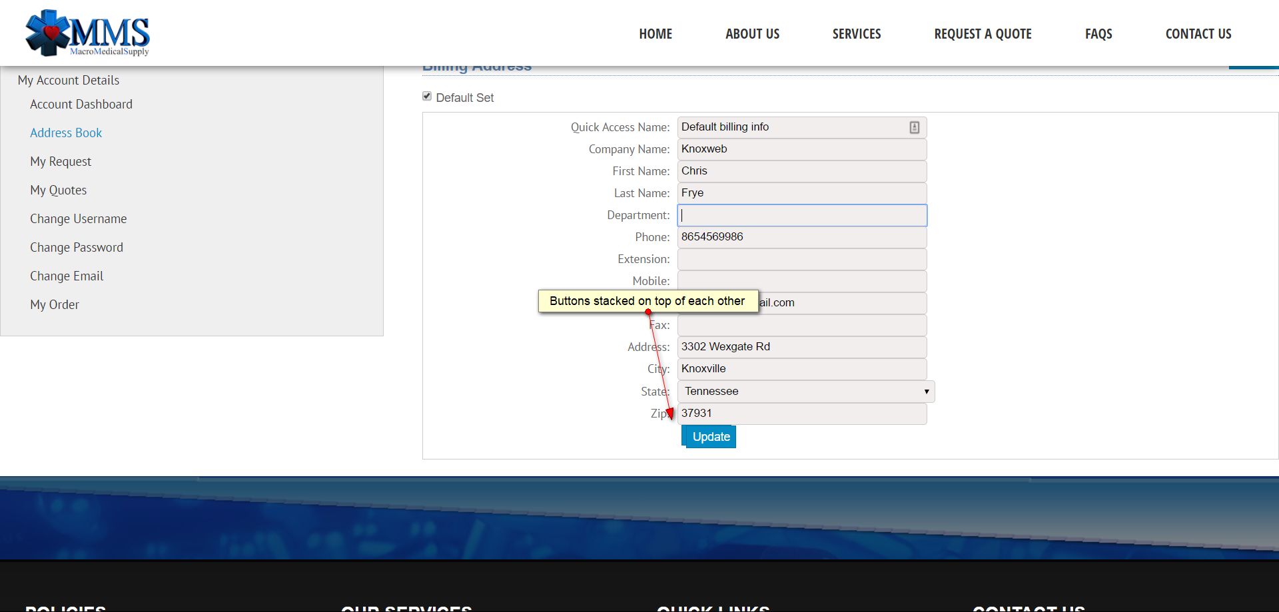This screenshot has height=612, width=1279.
Task: Open the HOME menu item
Action: (655, 34)
